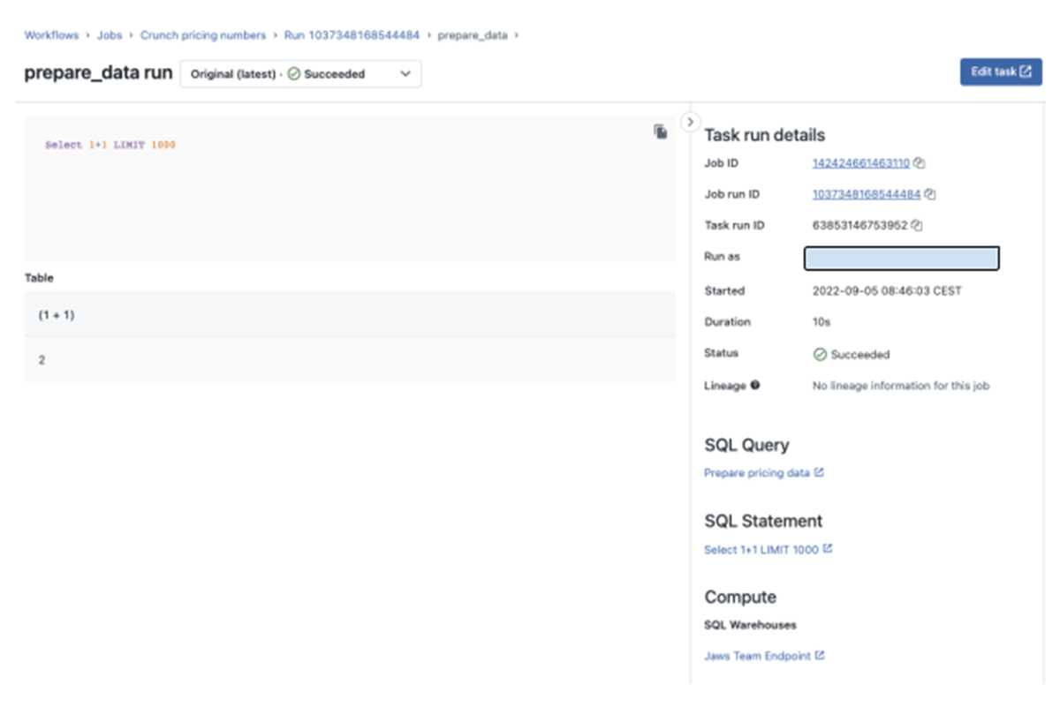Collapse the Task run details side panel
The width and height of the screenshot is (1060, 707).
[x=691, y=122]
